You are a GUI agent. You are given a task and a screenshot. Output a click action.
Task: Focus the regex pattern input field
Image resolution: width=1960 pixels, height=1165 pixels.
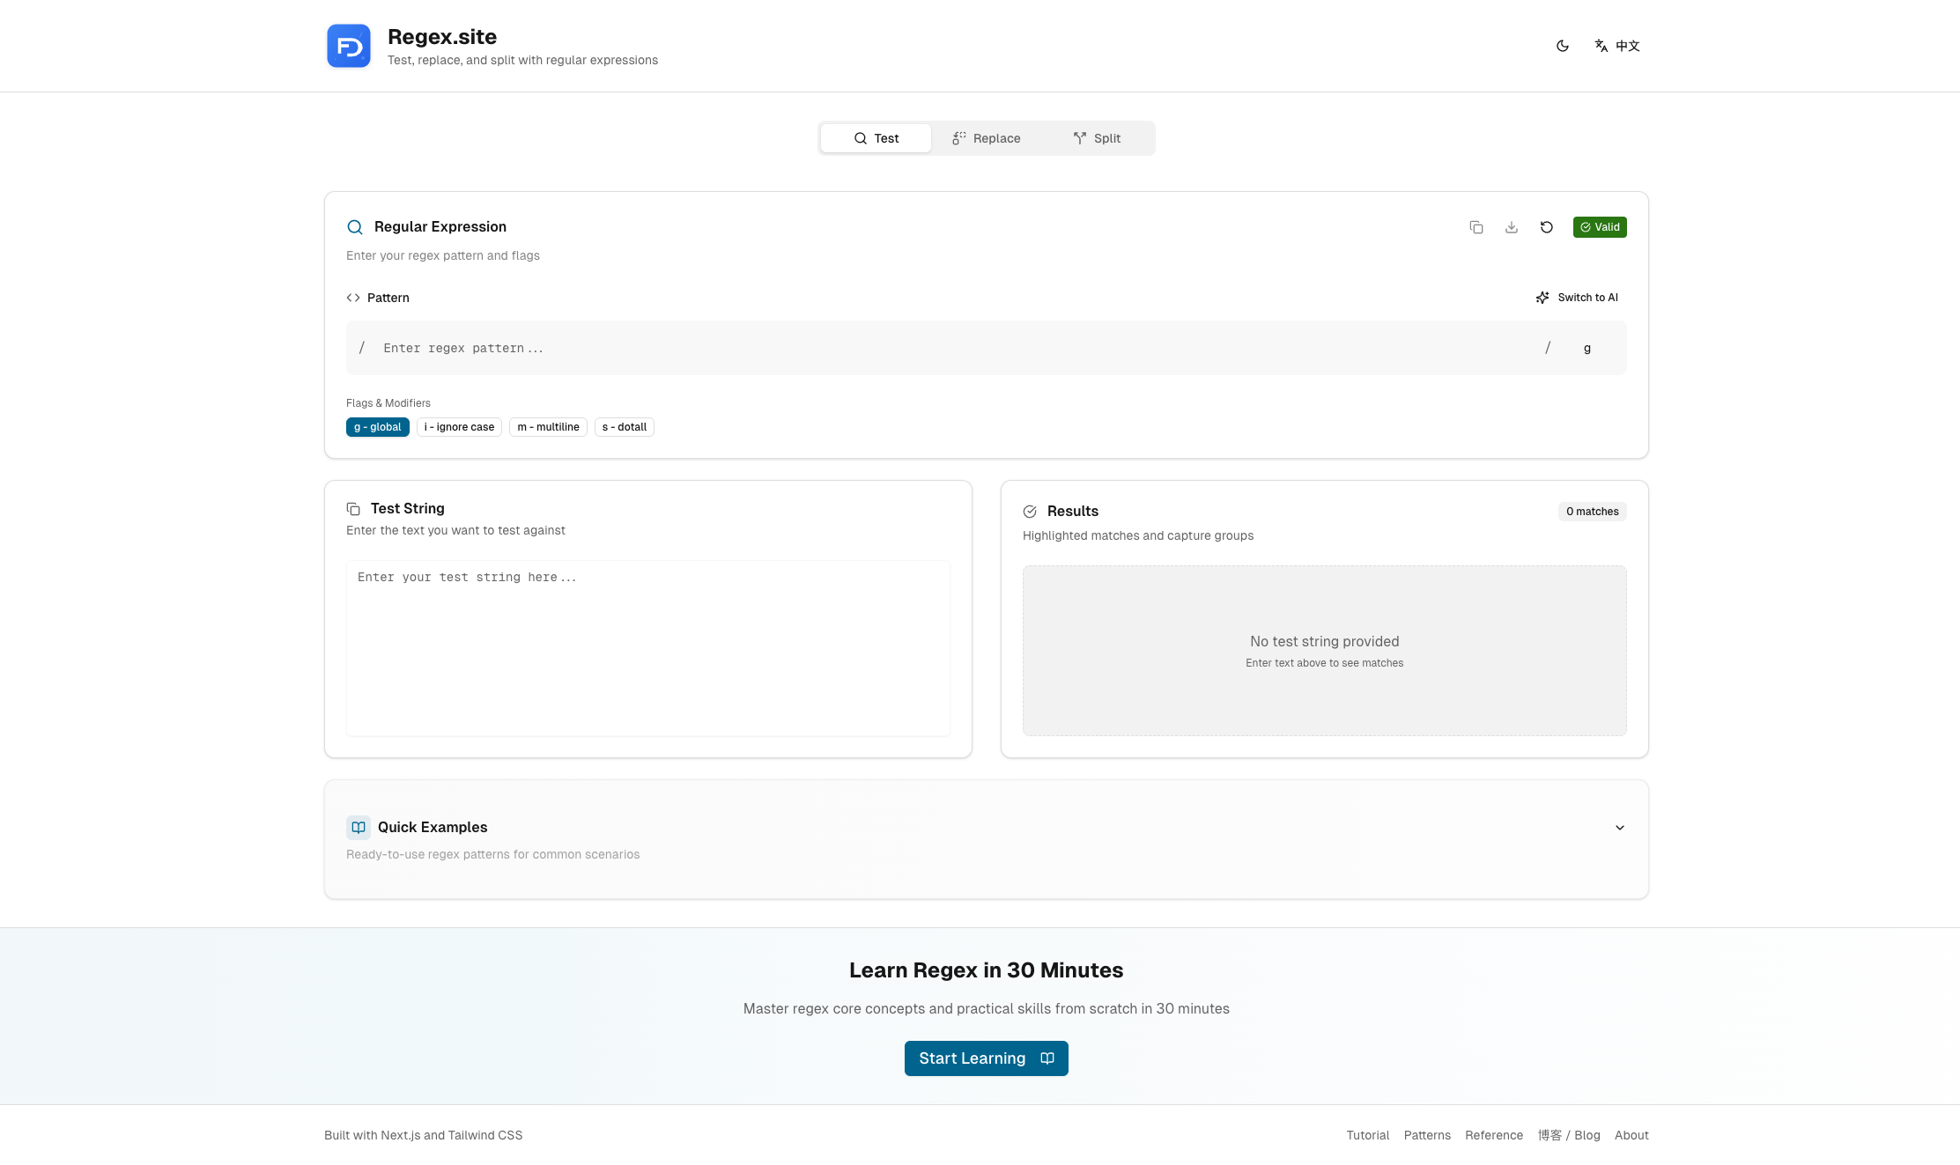point(951,349)
